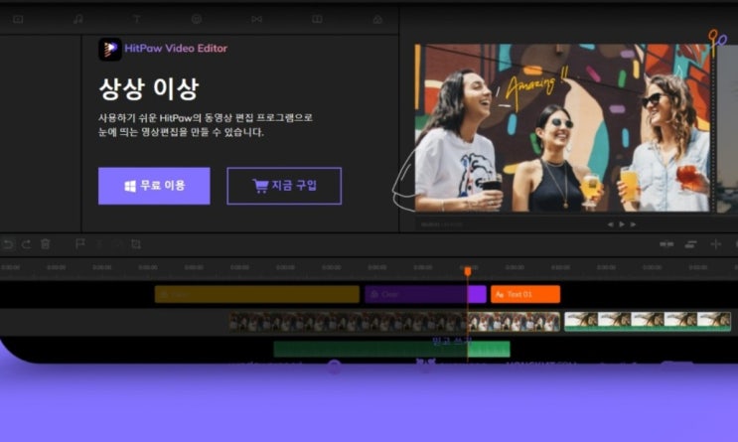Open the split-screen tab icon

pyautogui.click(x=317, y=19)
